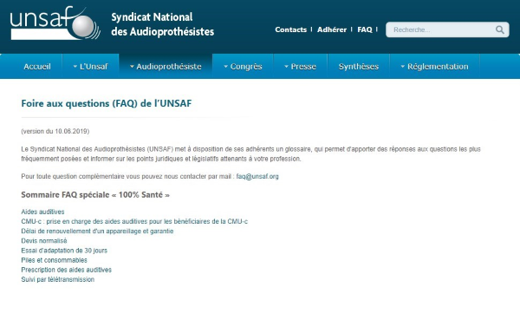Open the Aides auditives link
This screenshot has width=520, height=333.
point(42,212)
